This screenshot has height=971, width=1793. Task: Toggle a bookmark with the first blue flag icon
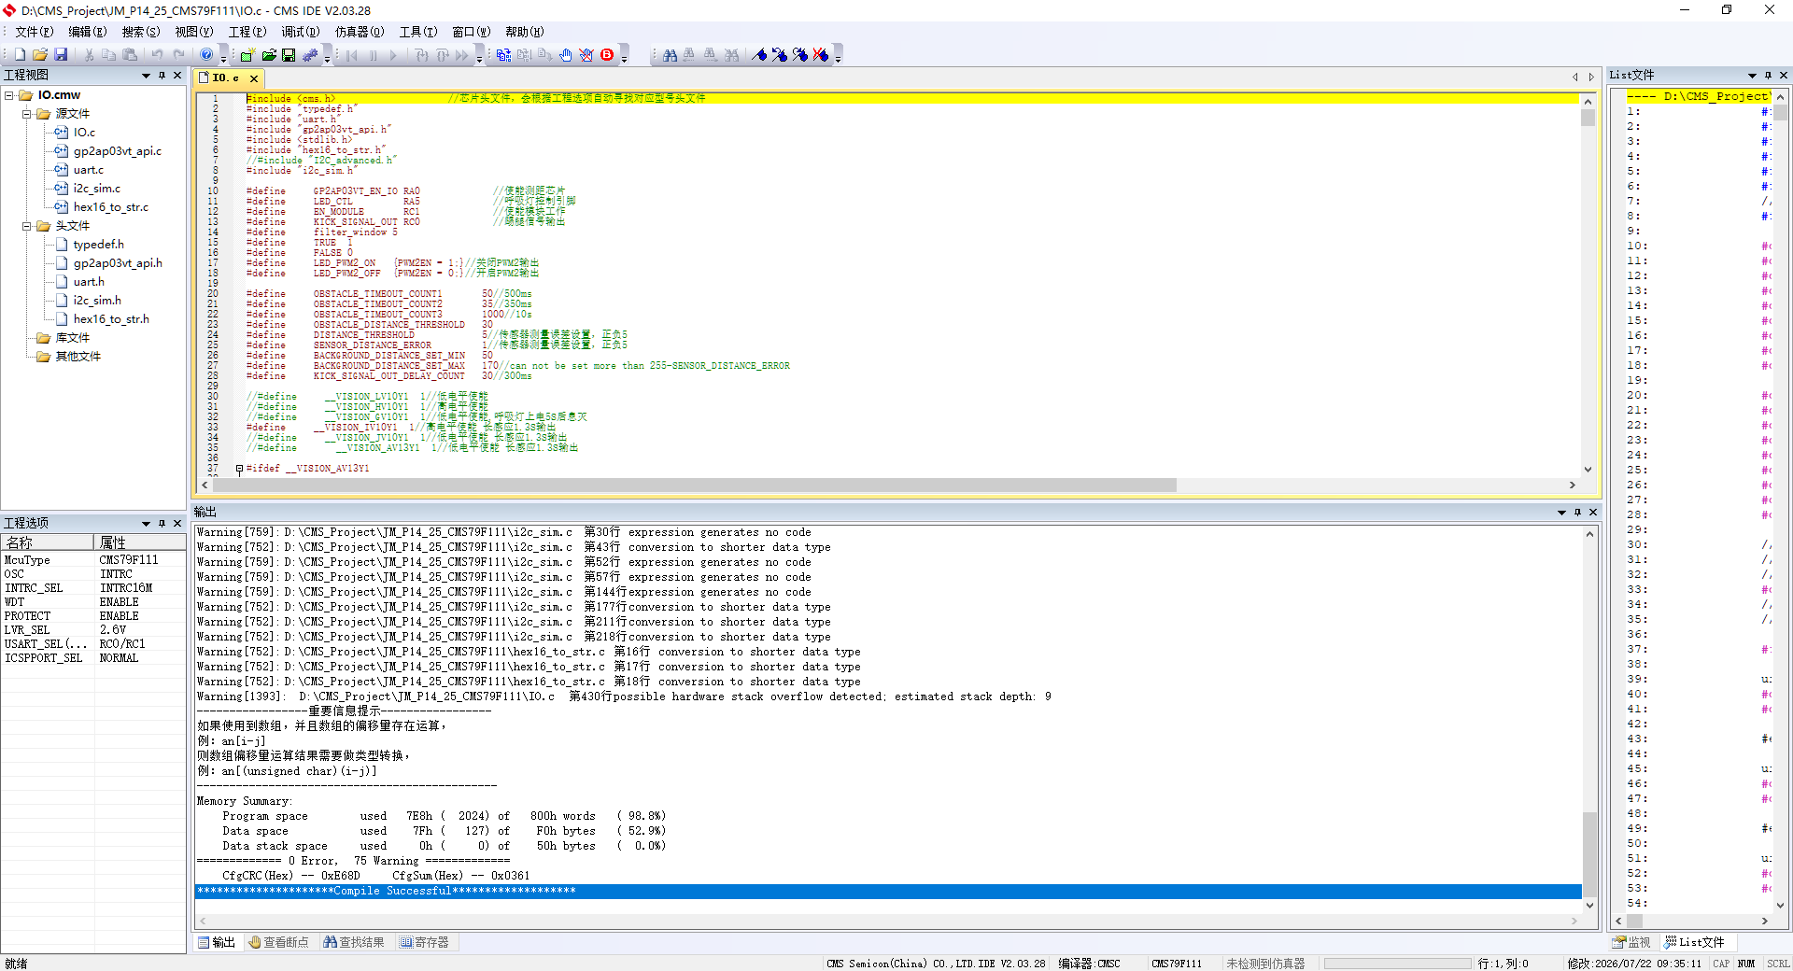tap(759, 55)
